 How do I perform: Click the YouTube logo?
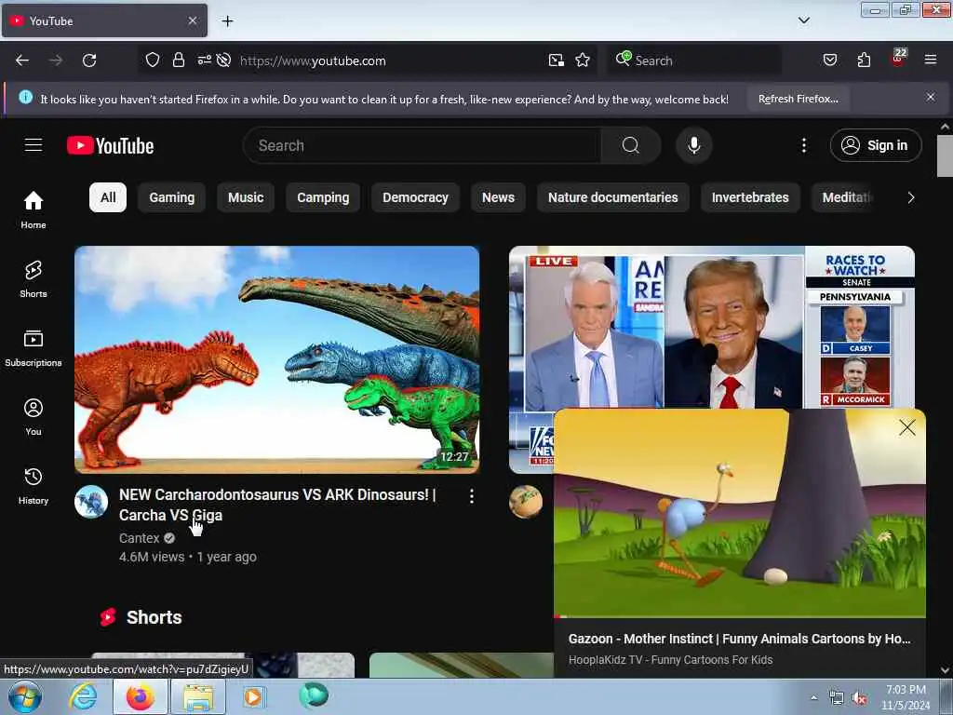click(x=110, y=146)
